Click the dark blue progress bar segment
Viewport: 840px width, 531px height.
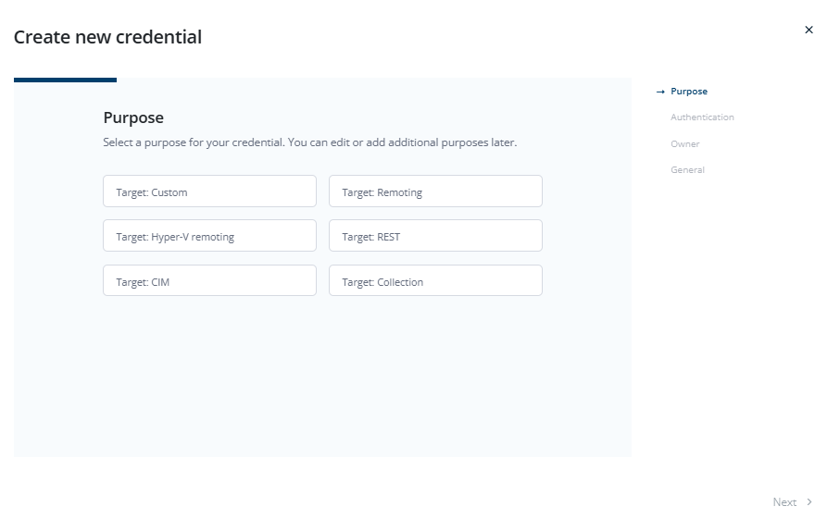tap(66, 80)
